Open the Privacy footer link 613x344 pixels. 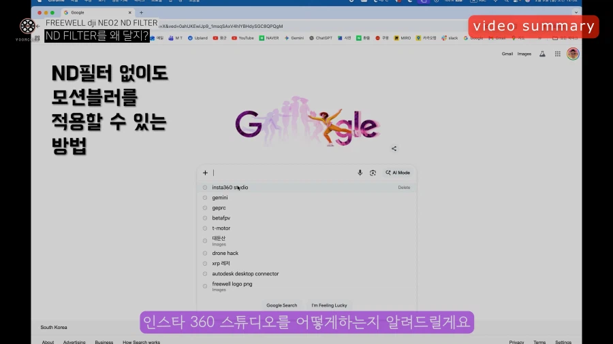[516, 342]
